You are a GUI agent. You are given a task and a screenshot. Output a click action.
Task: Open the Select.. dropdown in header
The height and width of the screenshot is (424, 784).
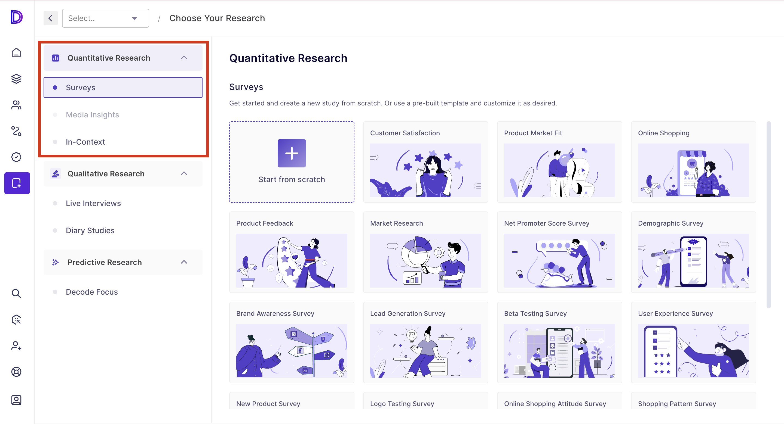point(105,18)
